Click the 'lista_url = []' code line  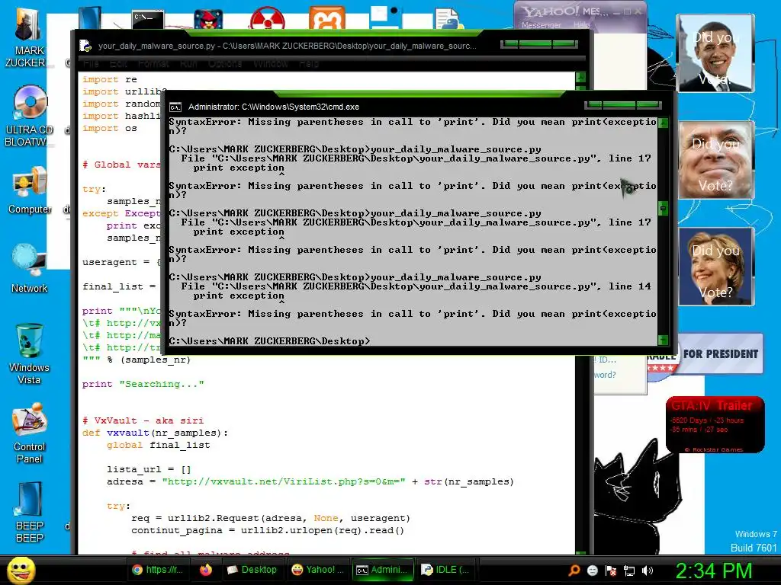[x=149, y=469]
